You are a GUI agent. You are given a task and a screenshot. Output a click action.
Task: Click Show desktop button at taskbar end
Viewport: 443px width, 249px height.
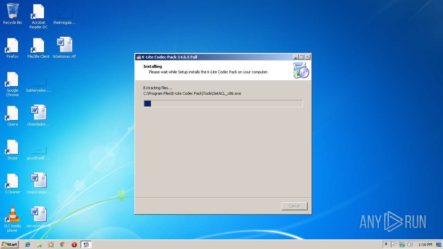point(439,245)
